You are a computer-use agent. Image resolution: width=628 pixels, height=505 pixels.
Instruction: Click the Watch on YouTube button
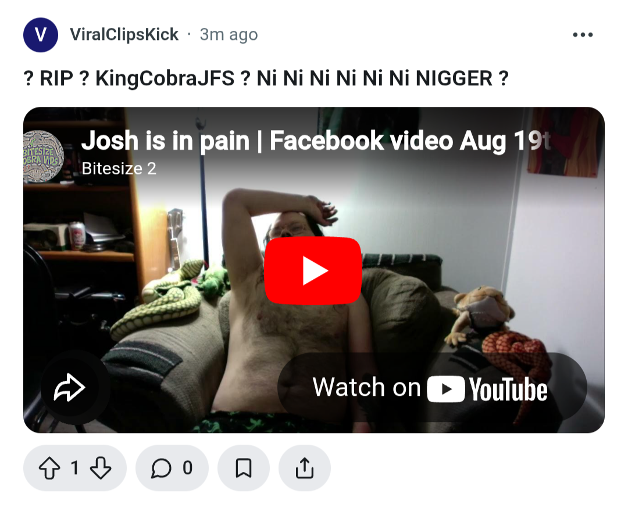[432, 387]
